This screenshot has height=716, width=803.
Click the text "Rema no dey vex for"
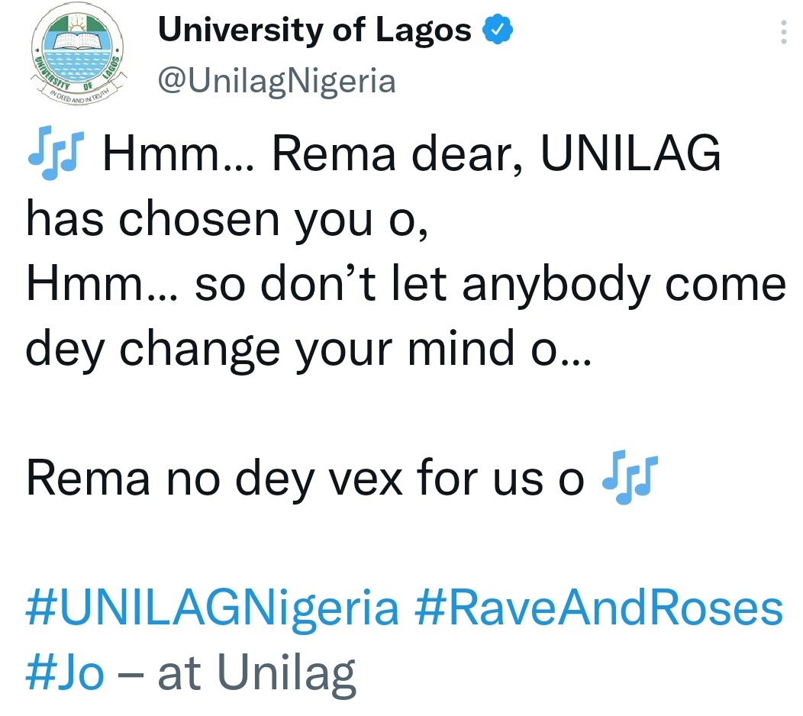[255, 479]
